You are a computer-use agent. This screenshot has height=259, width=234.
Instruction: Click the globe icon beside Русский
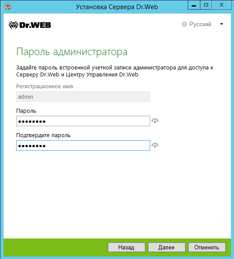[184, 24]
